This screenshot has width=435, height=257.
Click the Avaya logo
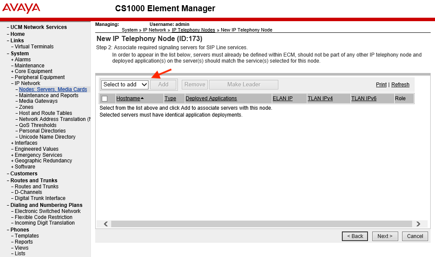coord(21,8)
